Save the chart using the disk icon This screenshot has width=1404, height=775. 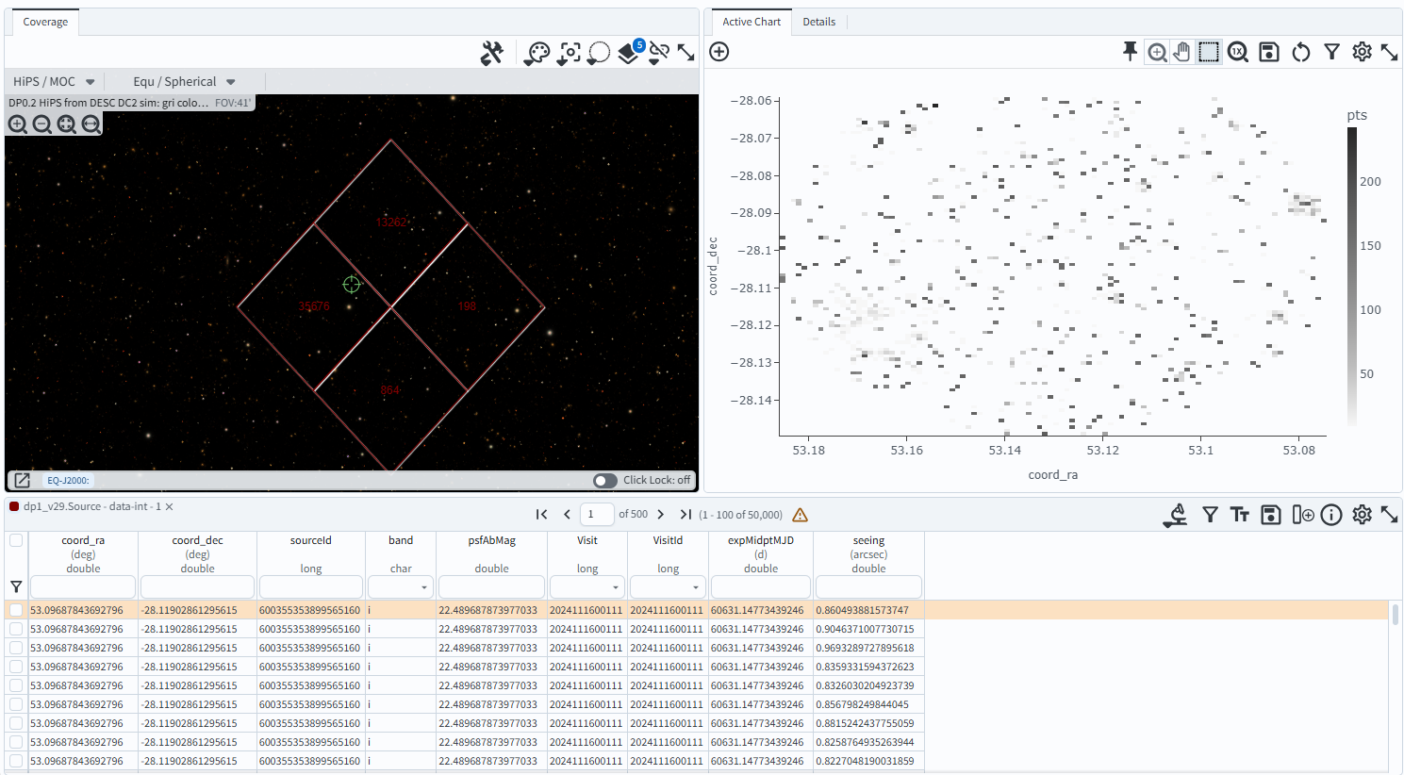pos(1269,52)
